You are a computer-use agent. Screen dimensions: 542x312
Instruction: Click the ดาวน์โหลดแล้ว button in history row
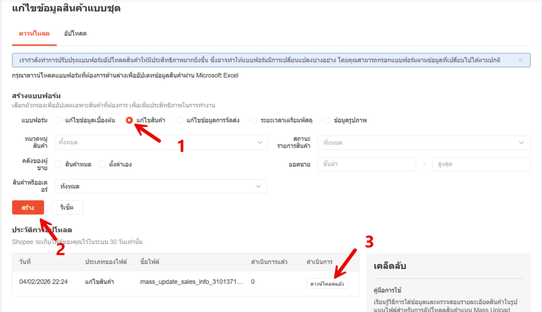[327, 283]
